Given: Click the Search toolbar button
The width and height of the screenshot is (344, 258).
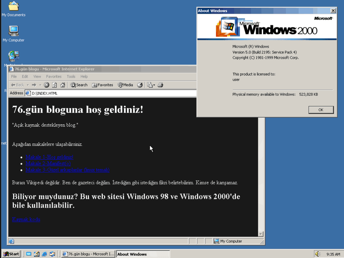Looking at the screenshot, I should tap(79, 85).
